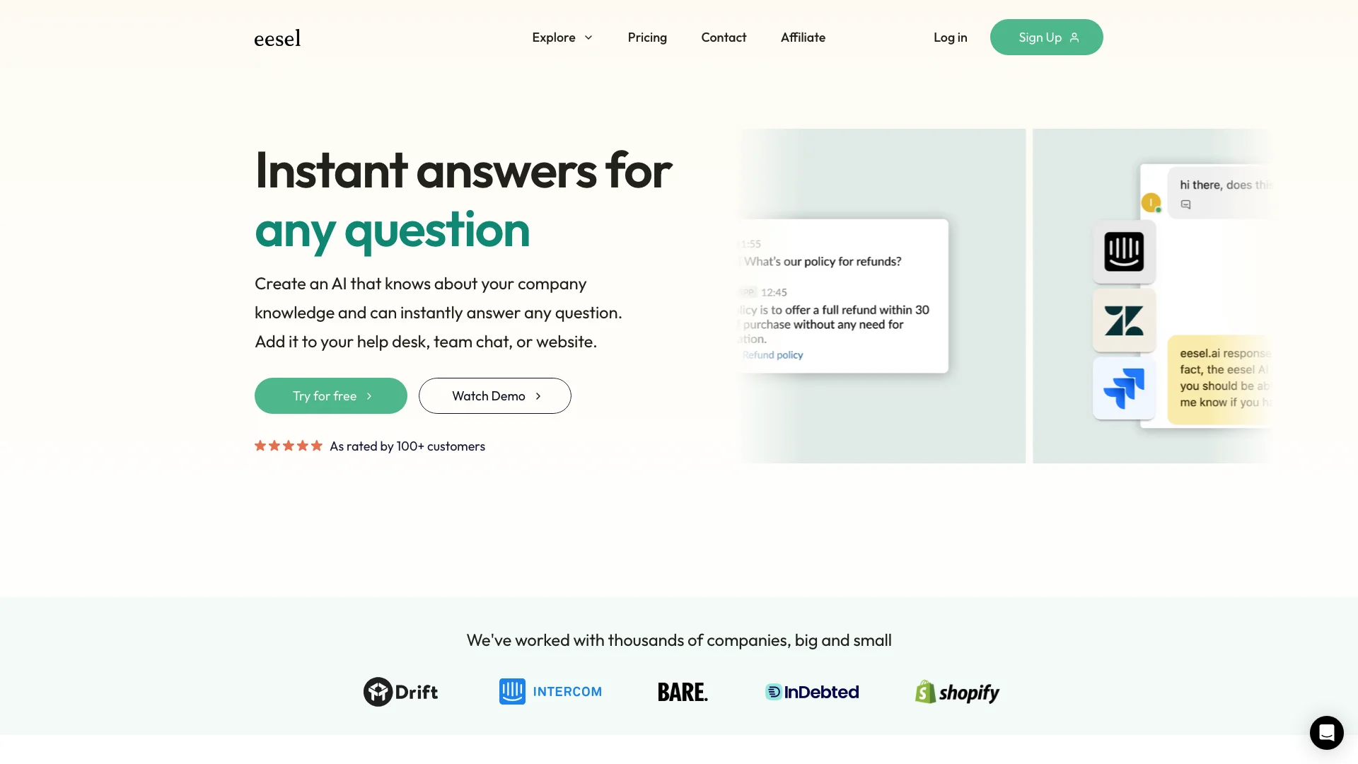
Task: Open the Sign Up account dropdown
Action: (x=1047, y=36)
